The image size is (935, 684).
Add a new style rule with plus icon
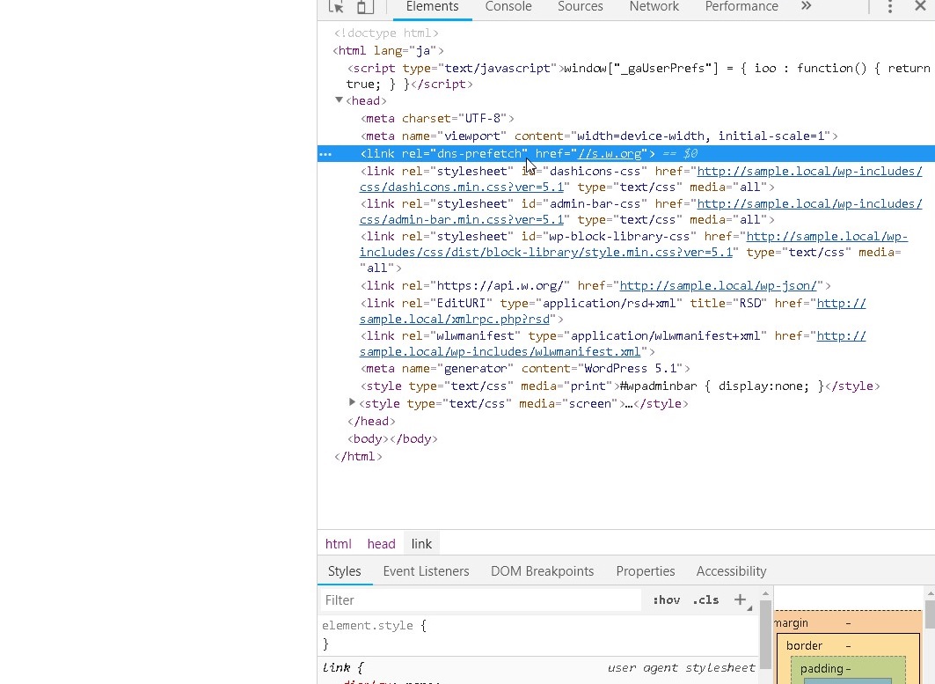pos(738,599)
